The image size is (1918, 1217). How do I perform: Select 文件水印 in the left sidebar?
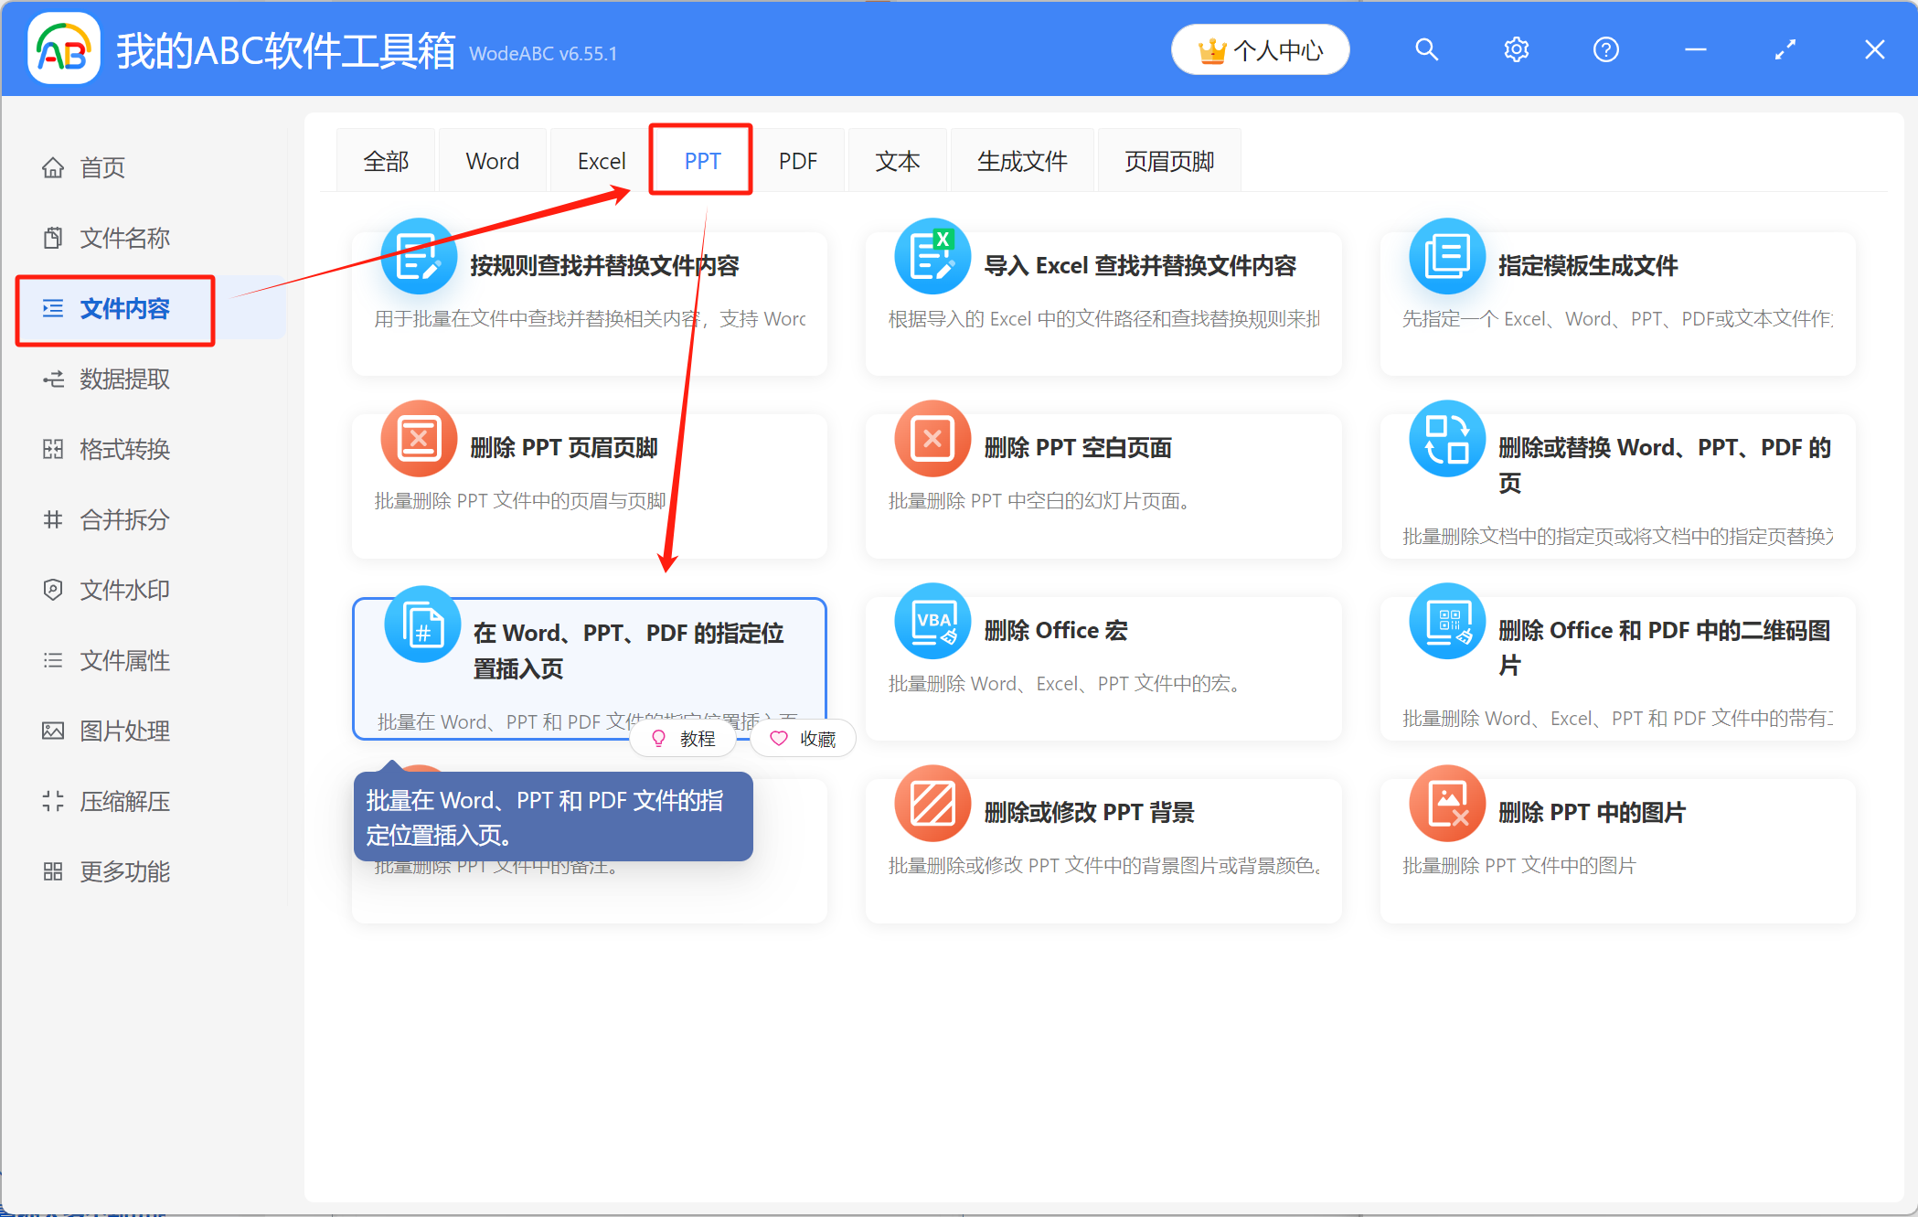124,590
